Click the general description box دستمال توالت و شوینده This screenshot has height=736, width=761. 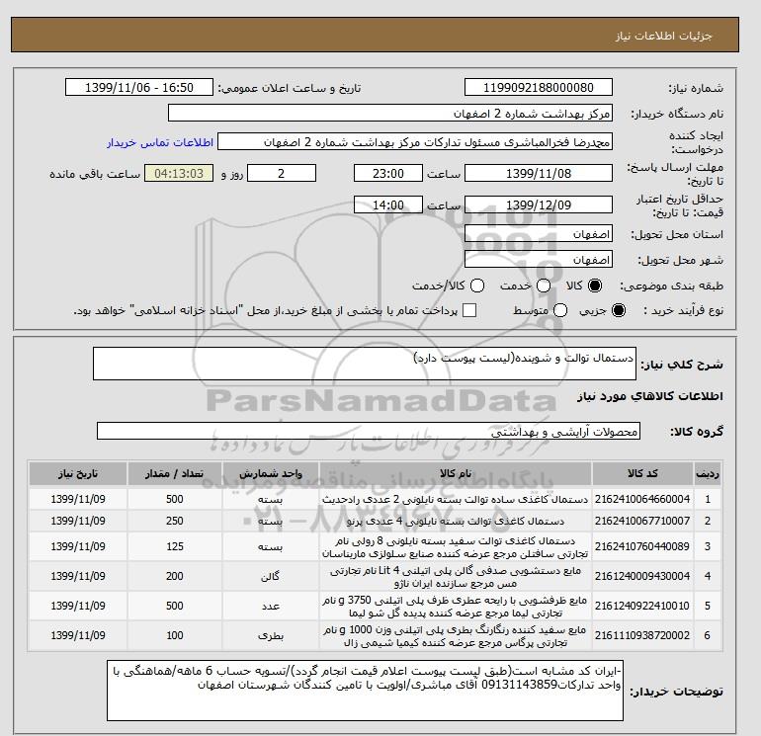tap(365, 364)
